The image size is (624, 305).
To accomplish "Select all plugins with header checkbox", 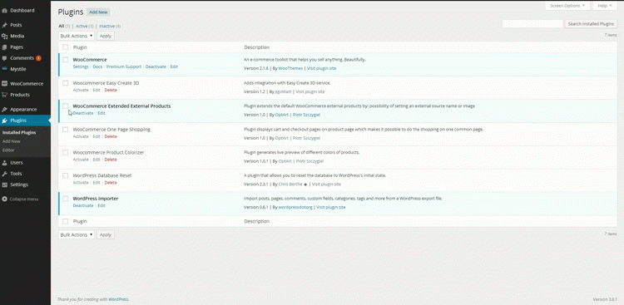I will coord(65,47).
